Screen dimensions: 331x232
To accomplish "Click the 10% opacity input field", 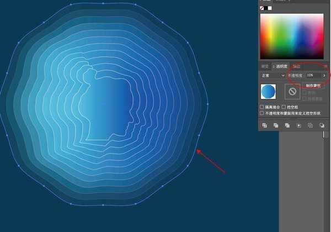I will click(x=312, y=75).
